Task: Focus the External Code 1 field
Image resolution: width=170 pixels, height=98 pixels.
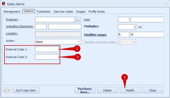Action: (x=47, y=49)
